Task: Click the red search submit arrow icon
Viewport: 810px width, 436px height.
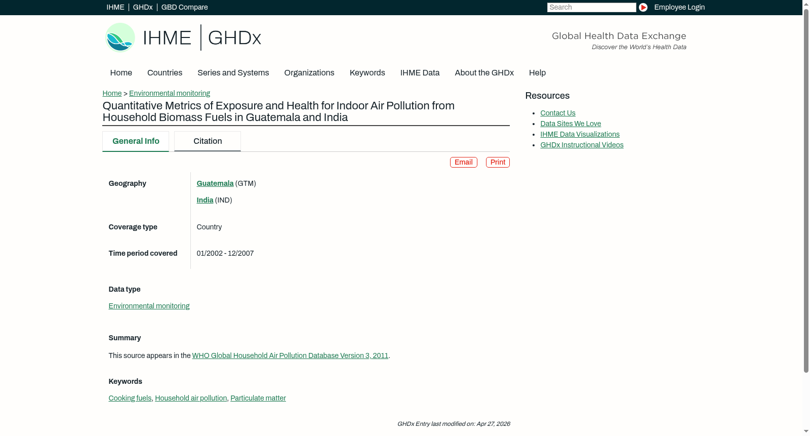Action: 643,7
